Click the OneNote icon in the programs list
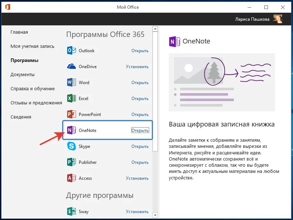Image resolution: width=293 pixels, height=220 pixels. pyautogui.click(x=72, y=130)
